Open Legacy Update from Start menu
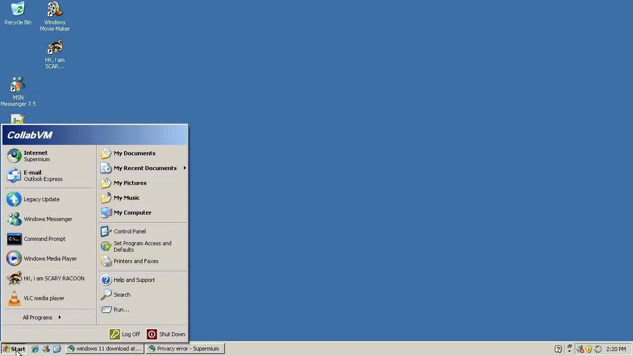The image size is (633, 356). pos(50,199)
